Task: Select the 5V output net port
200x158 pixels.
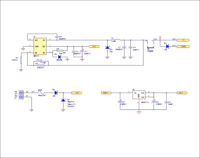Action: (x=183, y=40)
